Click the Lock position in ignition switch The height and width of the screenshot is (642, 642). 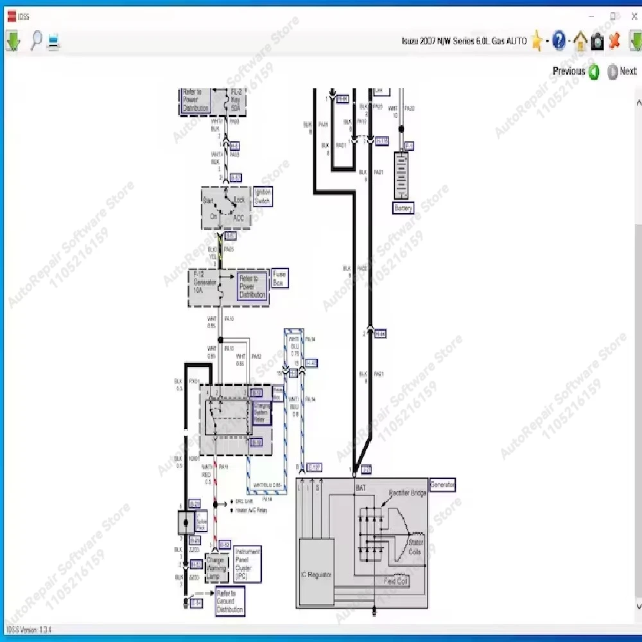coord(239,200)
